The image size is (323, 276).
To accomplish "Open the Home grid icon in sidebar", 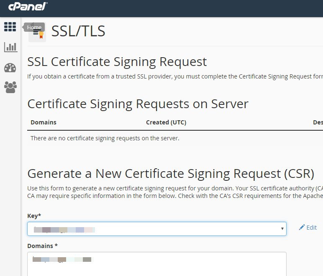I will [10, 27].
